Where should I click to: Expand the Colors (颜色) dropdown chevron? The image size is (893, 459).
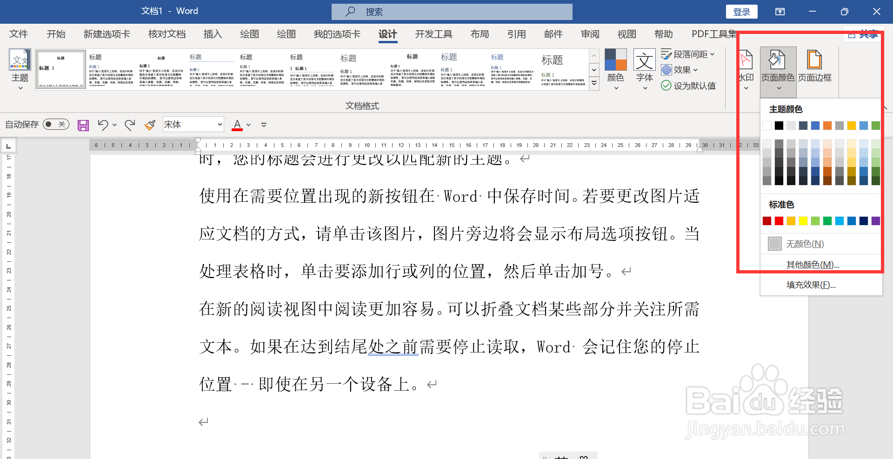(616, 88)
